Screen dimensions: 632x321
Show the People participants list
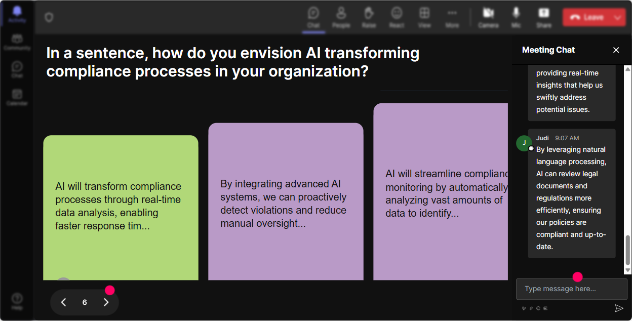tap(341, 17)
